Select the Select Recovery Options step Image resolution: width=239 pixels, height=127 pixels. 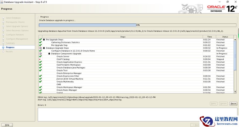tap(17, 31)
